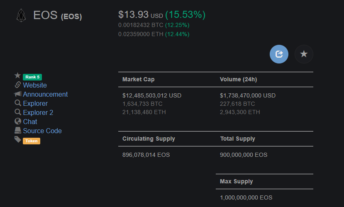Click the $13.93 USD price
Screen dimensions: 344x207
[141, 15]
